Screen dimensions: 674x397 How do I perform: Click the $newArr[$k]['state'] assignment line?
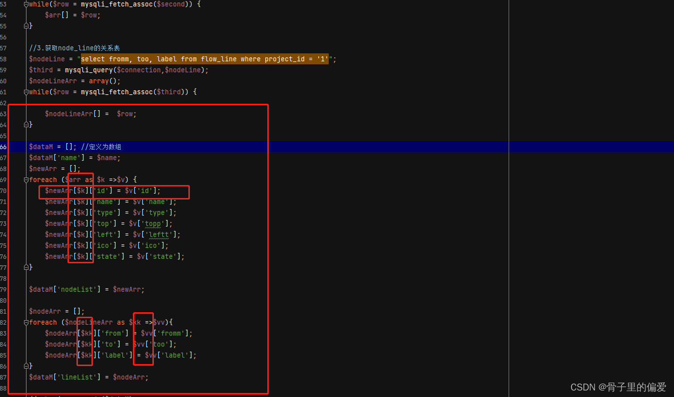(x=115, y=256)
